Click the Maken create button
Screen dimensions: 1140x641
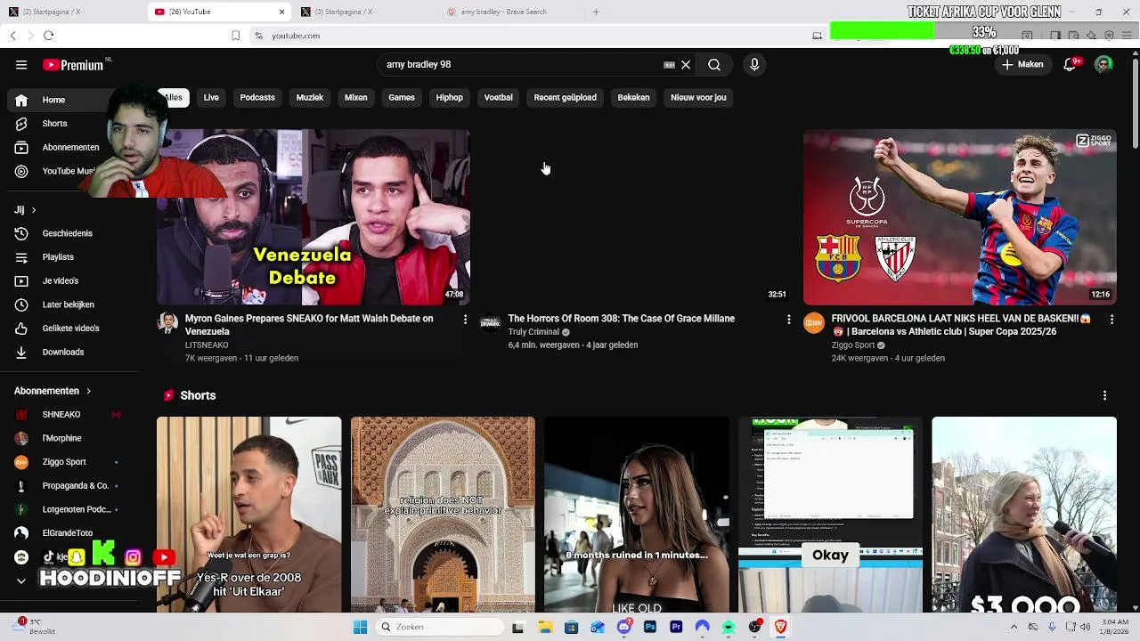[x=1022, y=65]
